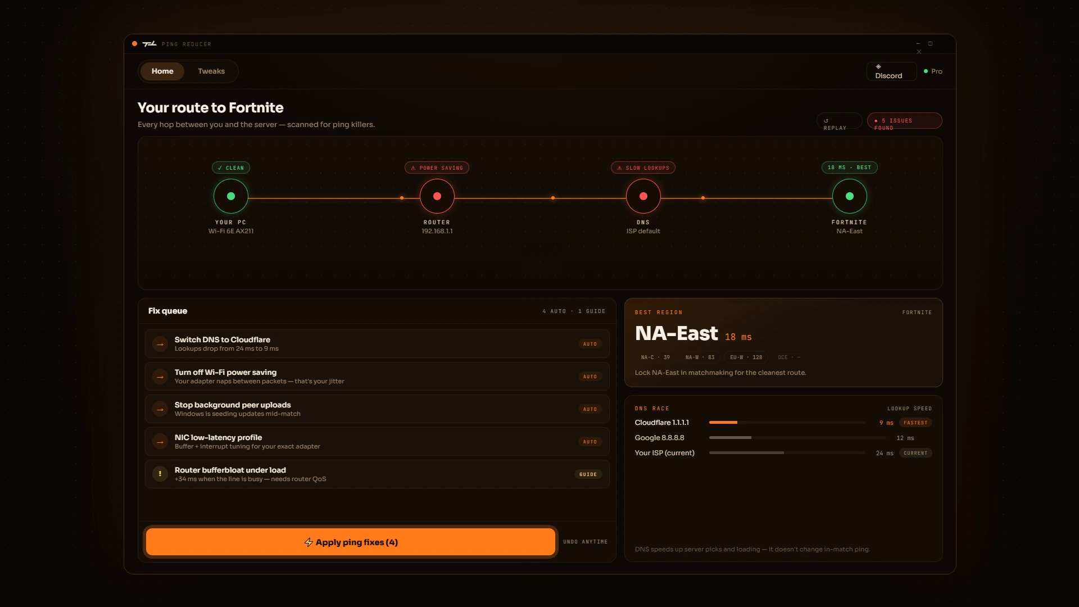Click the '4 AUTO · 1 GUIDE' counter
Viewport: 1079px width, 607px height.
tap(574, 311)
